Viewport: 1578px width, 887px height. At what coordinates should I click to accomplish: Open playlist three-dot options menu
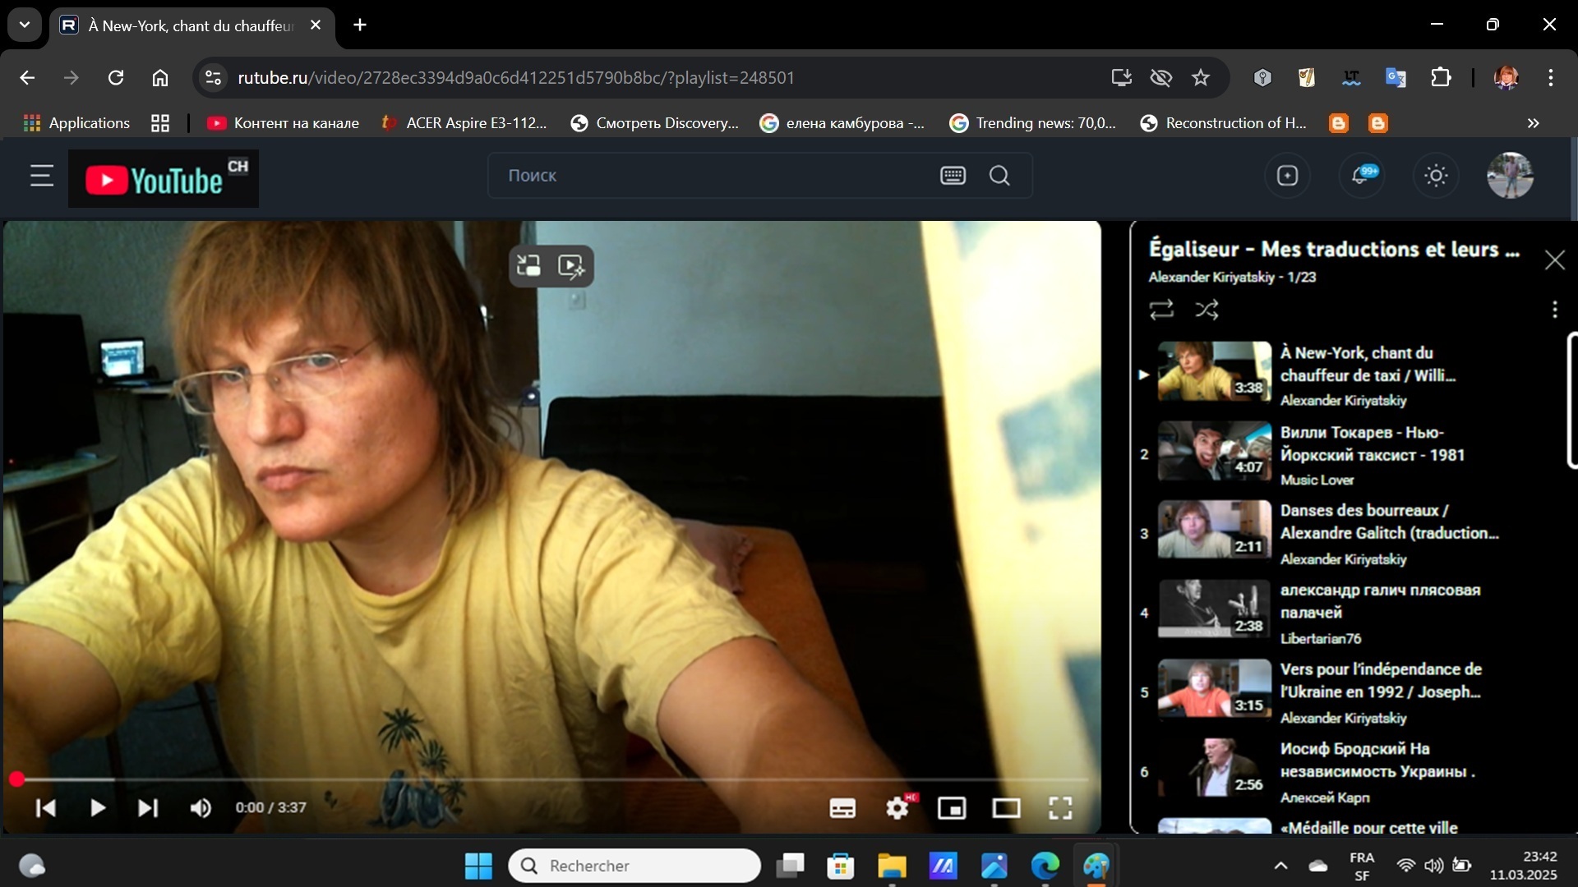[1554, 310]
